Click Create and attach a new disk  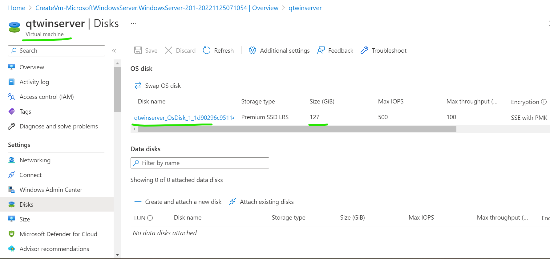(x=178, y=202)
